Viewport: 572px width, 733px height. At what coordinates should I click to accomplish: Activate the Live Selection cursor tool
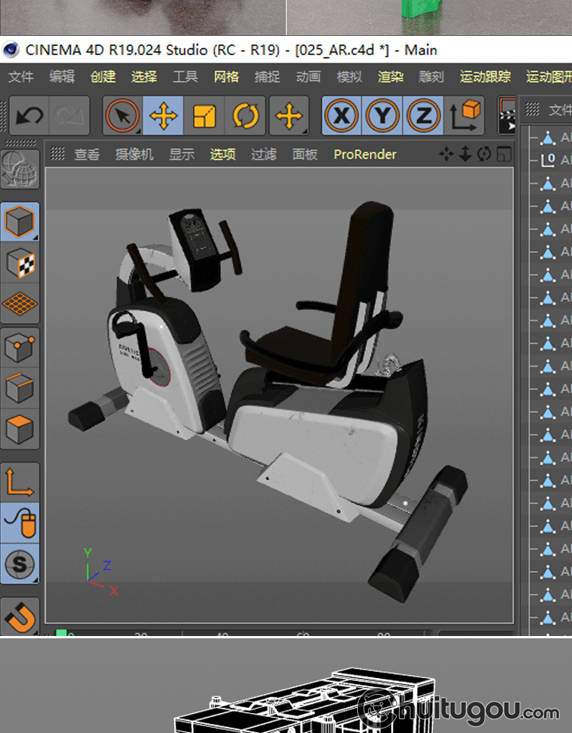click(122, 116)
